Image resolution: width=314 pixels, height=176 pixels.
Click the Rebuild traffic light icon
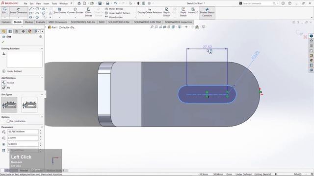tap(138, 3)
